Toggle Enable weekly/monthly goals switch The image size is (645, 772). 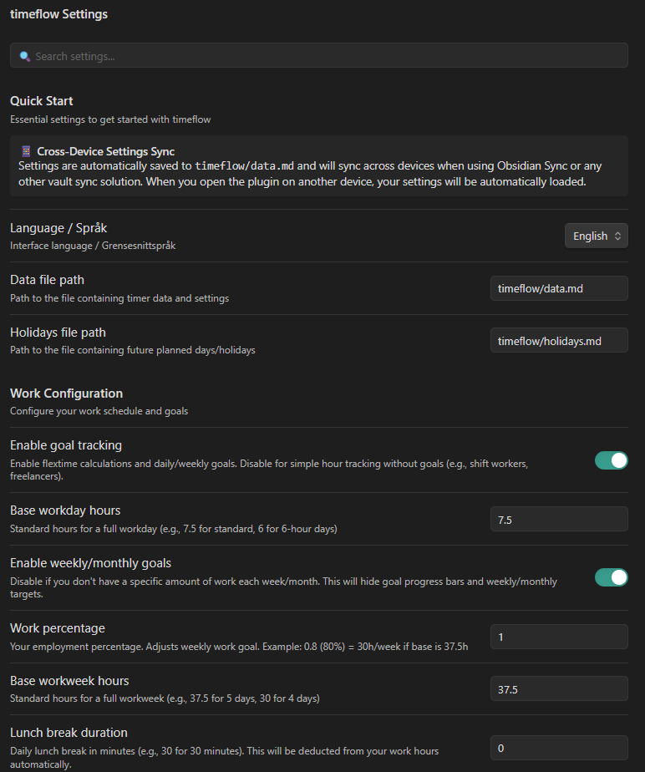(611, 577)
